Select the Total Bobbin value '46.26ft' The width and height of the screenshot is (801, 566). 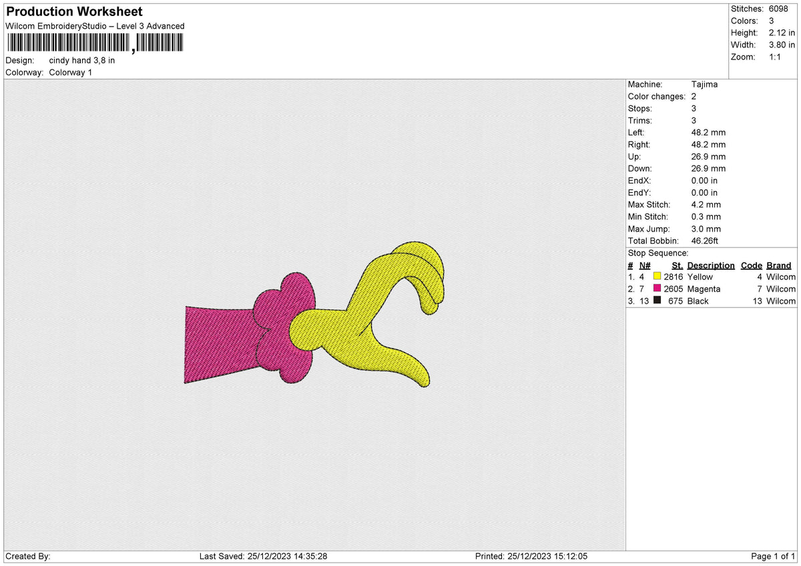pyautogui.click(x=705, y=241)
